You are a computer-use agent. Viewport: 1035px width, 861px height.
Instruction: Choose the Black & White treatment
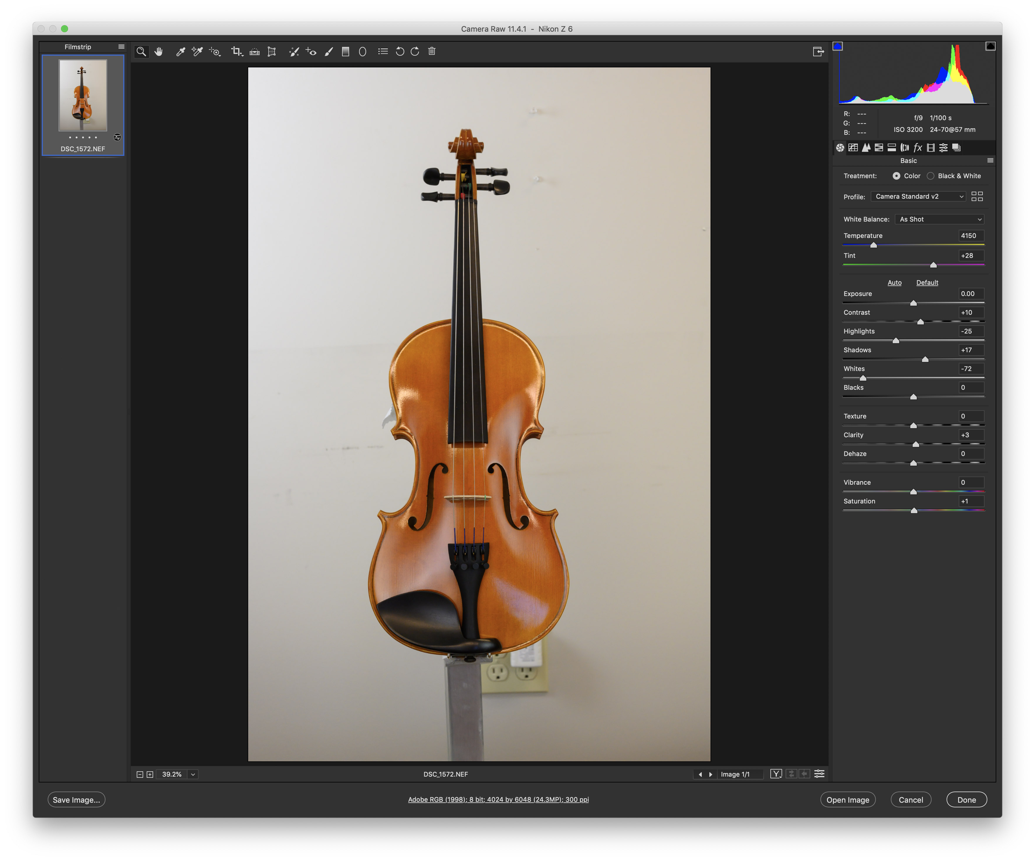pyautogui.click(x=931, y=176)
